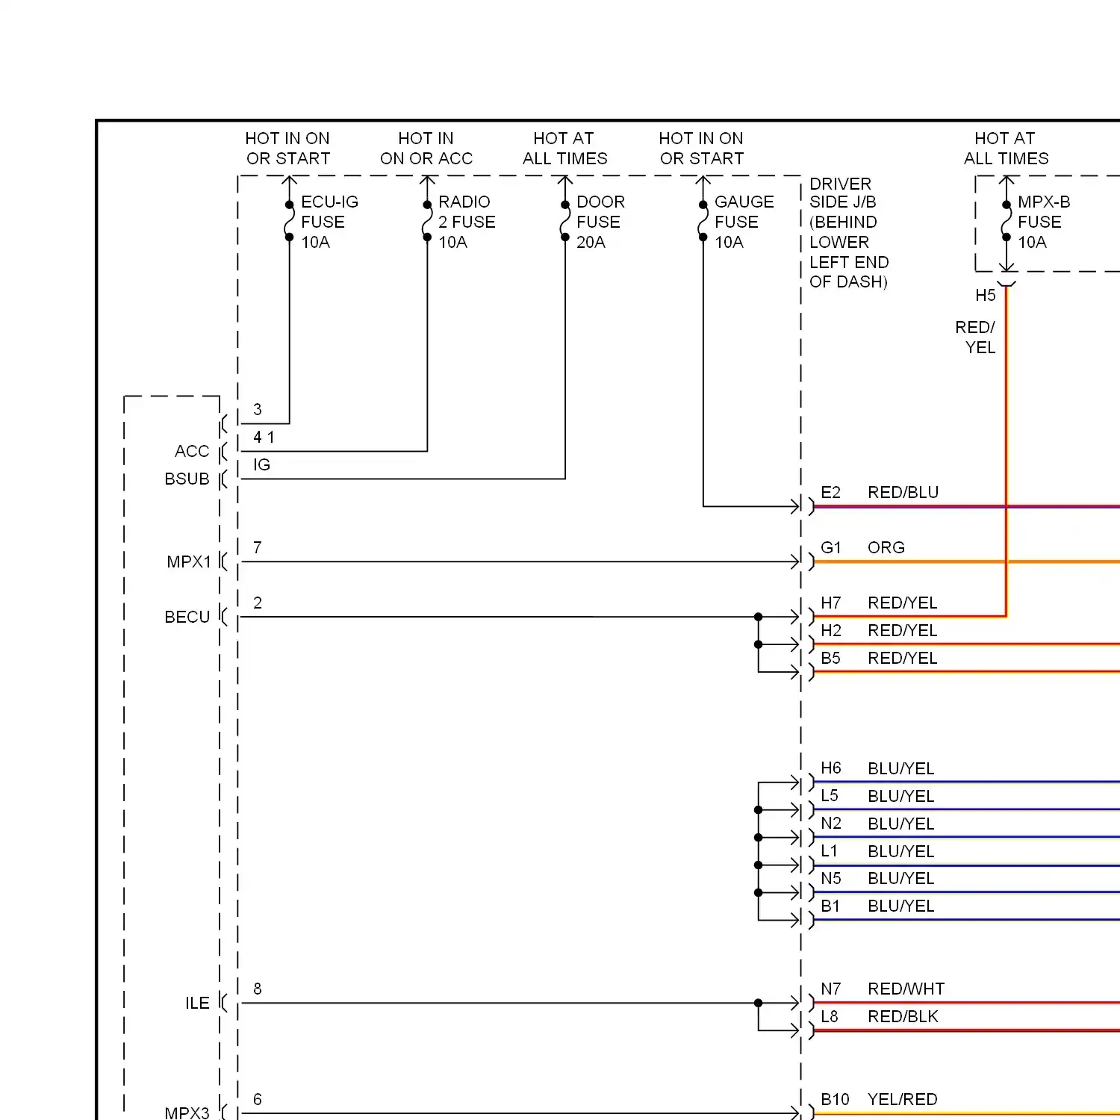Click the H2 RED/YEL wire label
This screenshot has height=1120, width=1120.
point(879,631)
